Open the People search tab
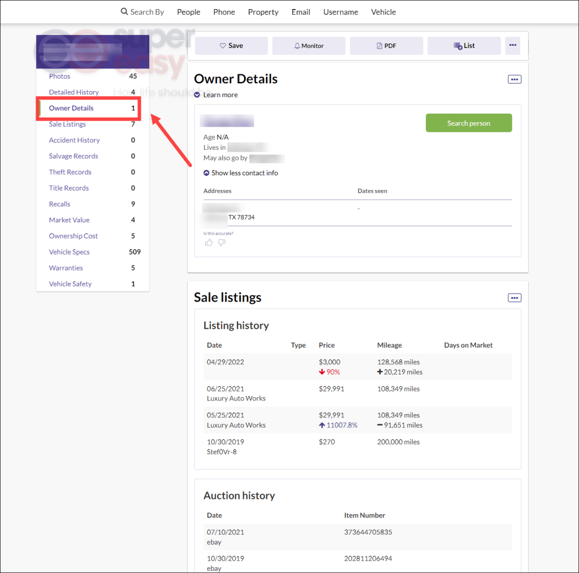579x573 pixels. tap(188, 12)
